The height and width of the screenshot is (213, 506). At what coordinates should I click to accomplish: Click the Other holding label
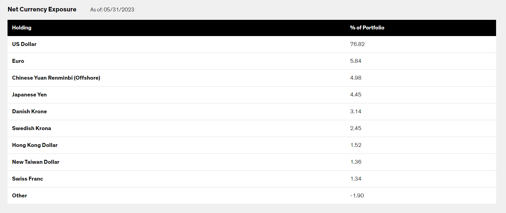[20, 196]
